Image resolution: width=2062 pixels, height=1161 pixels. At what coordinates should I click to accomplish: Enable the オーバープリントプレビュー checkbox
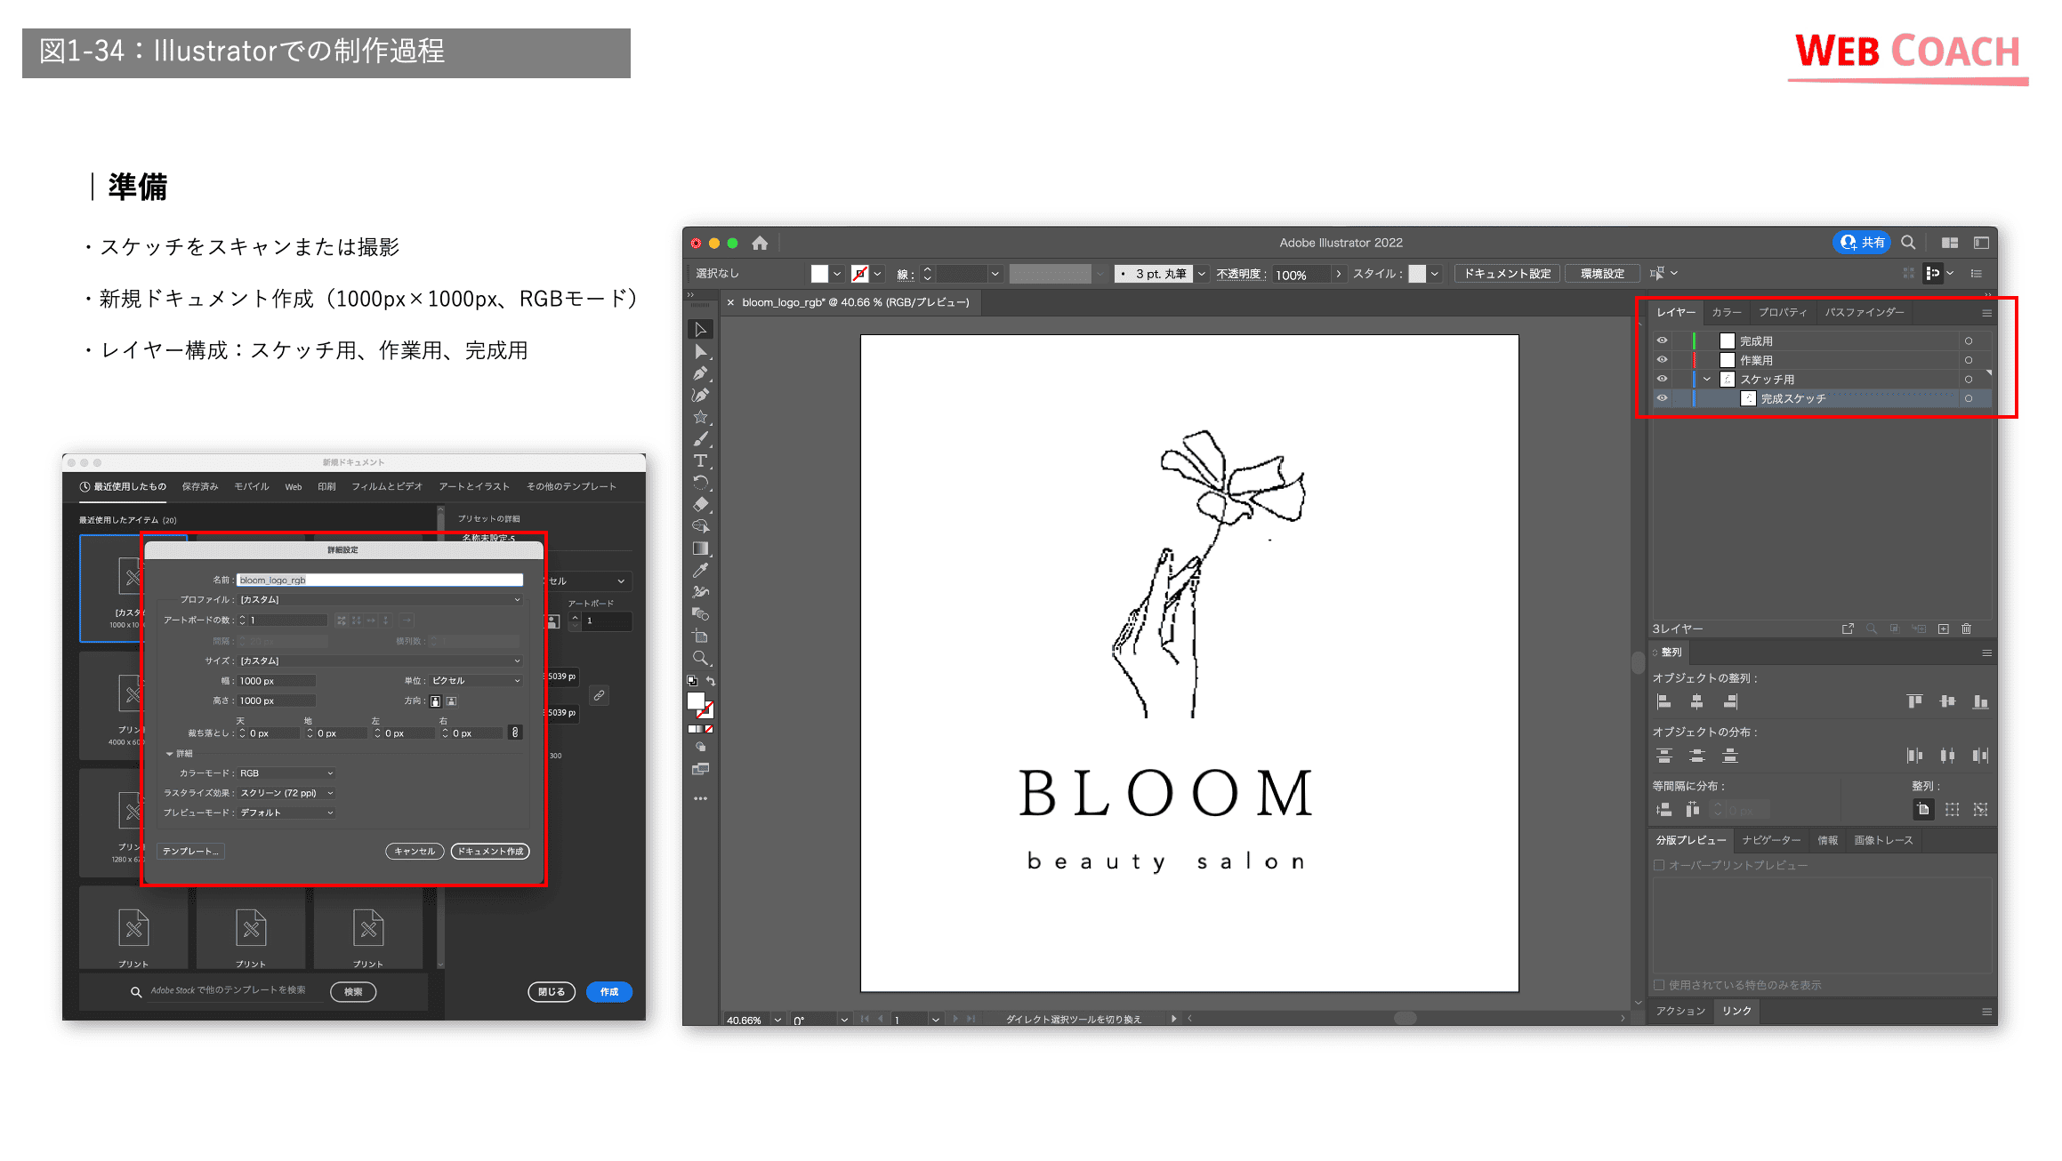[1659, 865]
